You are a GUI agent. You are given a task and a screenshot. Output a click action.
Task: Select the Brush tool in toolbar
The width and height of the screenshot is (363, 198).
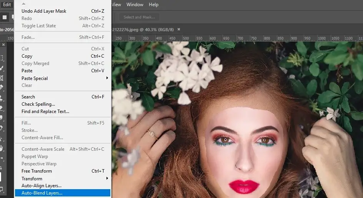point(2,68)
